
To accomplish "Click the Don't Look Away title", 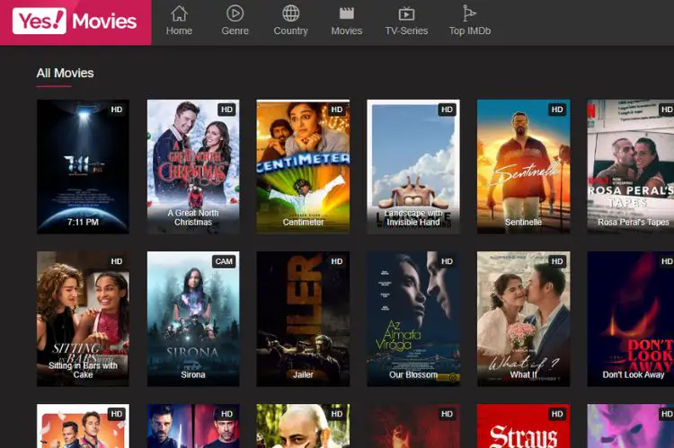I will [x=634, y=374].
